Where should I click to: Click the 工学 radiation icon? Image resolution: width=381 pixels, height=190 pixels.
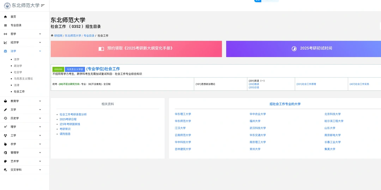5,136
